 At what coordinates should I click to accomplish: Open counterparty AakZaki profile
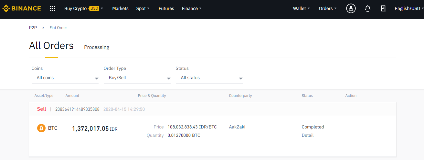(x=237, y=127)
